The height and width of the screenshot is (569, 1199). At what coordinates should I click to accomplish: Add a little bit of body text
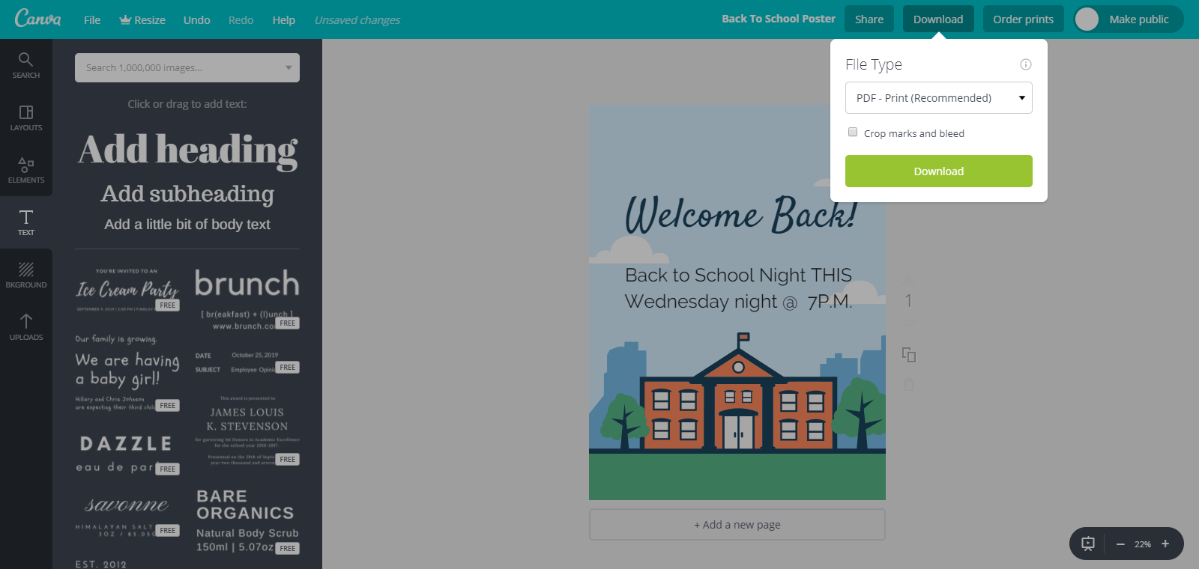[187, 225]
